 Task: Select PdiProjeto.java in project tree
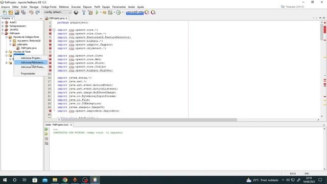[x=29, y=48]
